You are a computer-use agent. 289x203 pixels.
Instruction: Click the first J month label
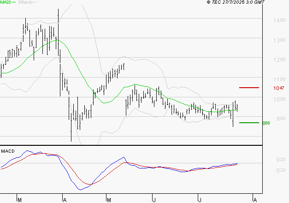(x=154, y=200)
